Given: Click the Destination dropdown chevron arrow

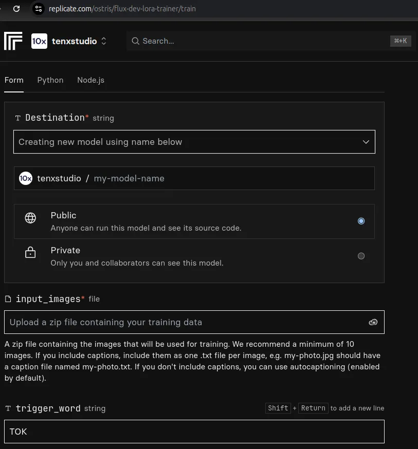Looking at the screenshot, I should (x=366, y=142).
